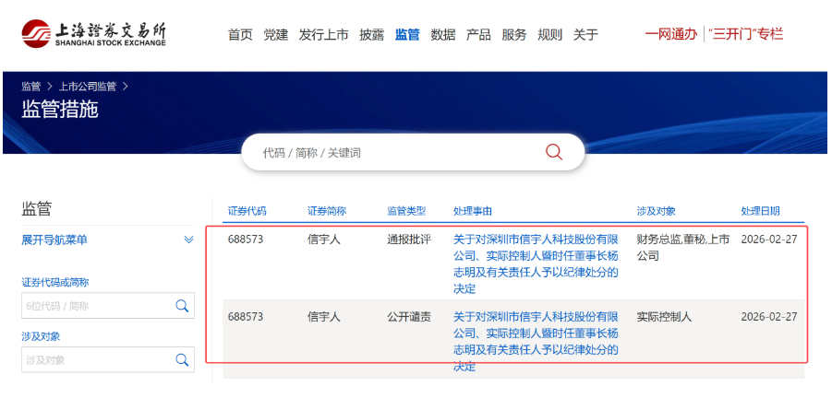832x398 pixels.
Task: Click the 一网通办 link
Action: click(670, 35)
